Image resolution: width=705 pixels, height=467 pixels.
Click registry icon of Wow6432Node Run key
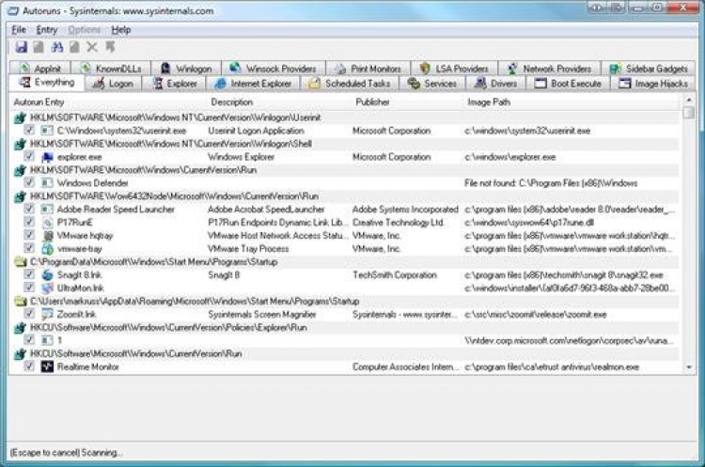pos(20,196)
